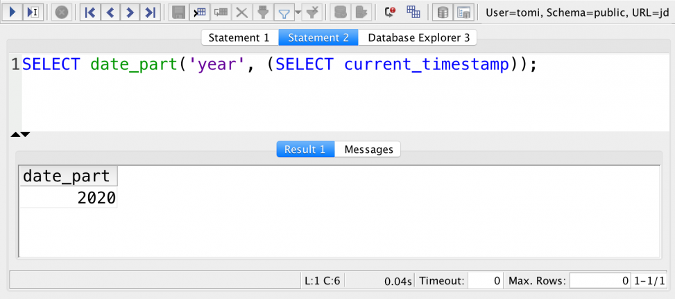Go to previous row

pyautogui.click(x=110, y=12)
